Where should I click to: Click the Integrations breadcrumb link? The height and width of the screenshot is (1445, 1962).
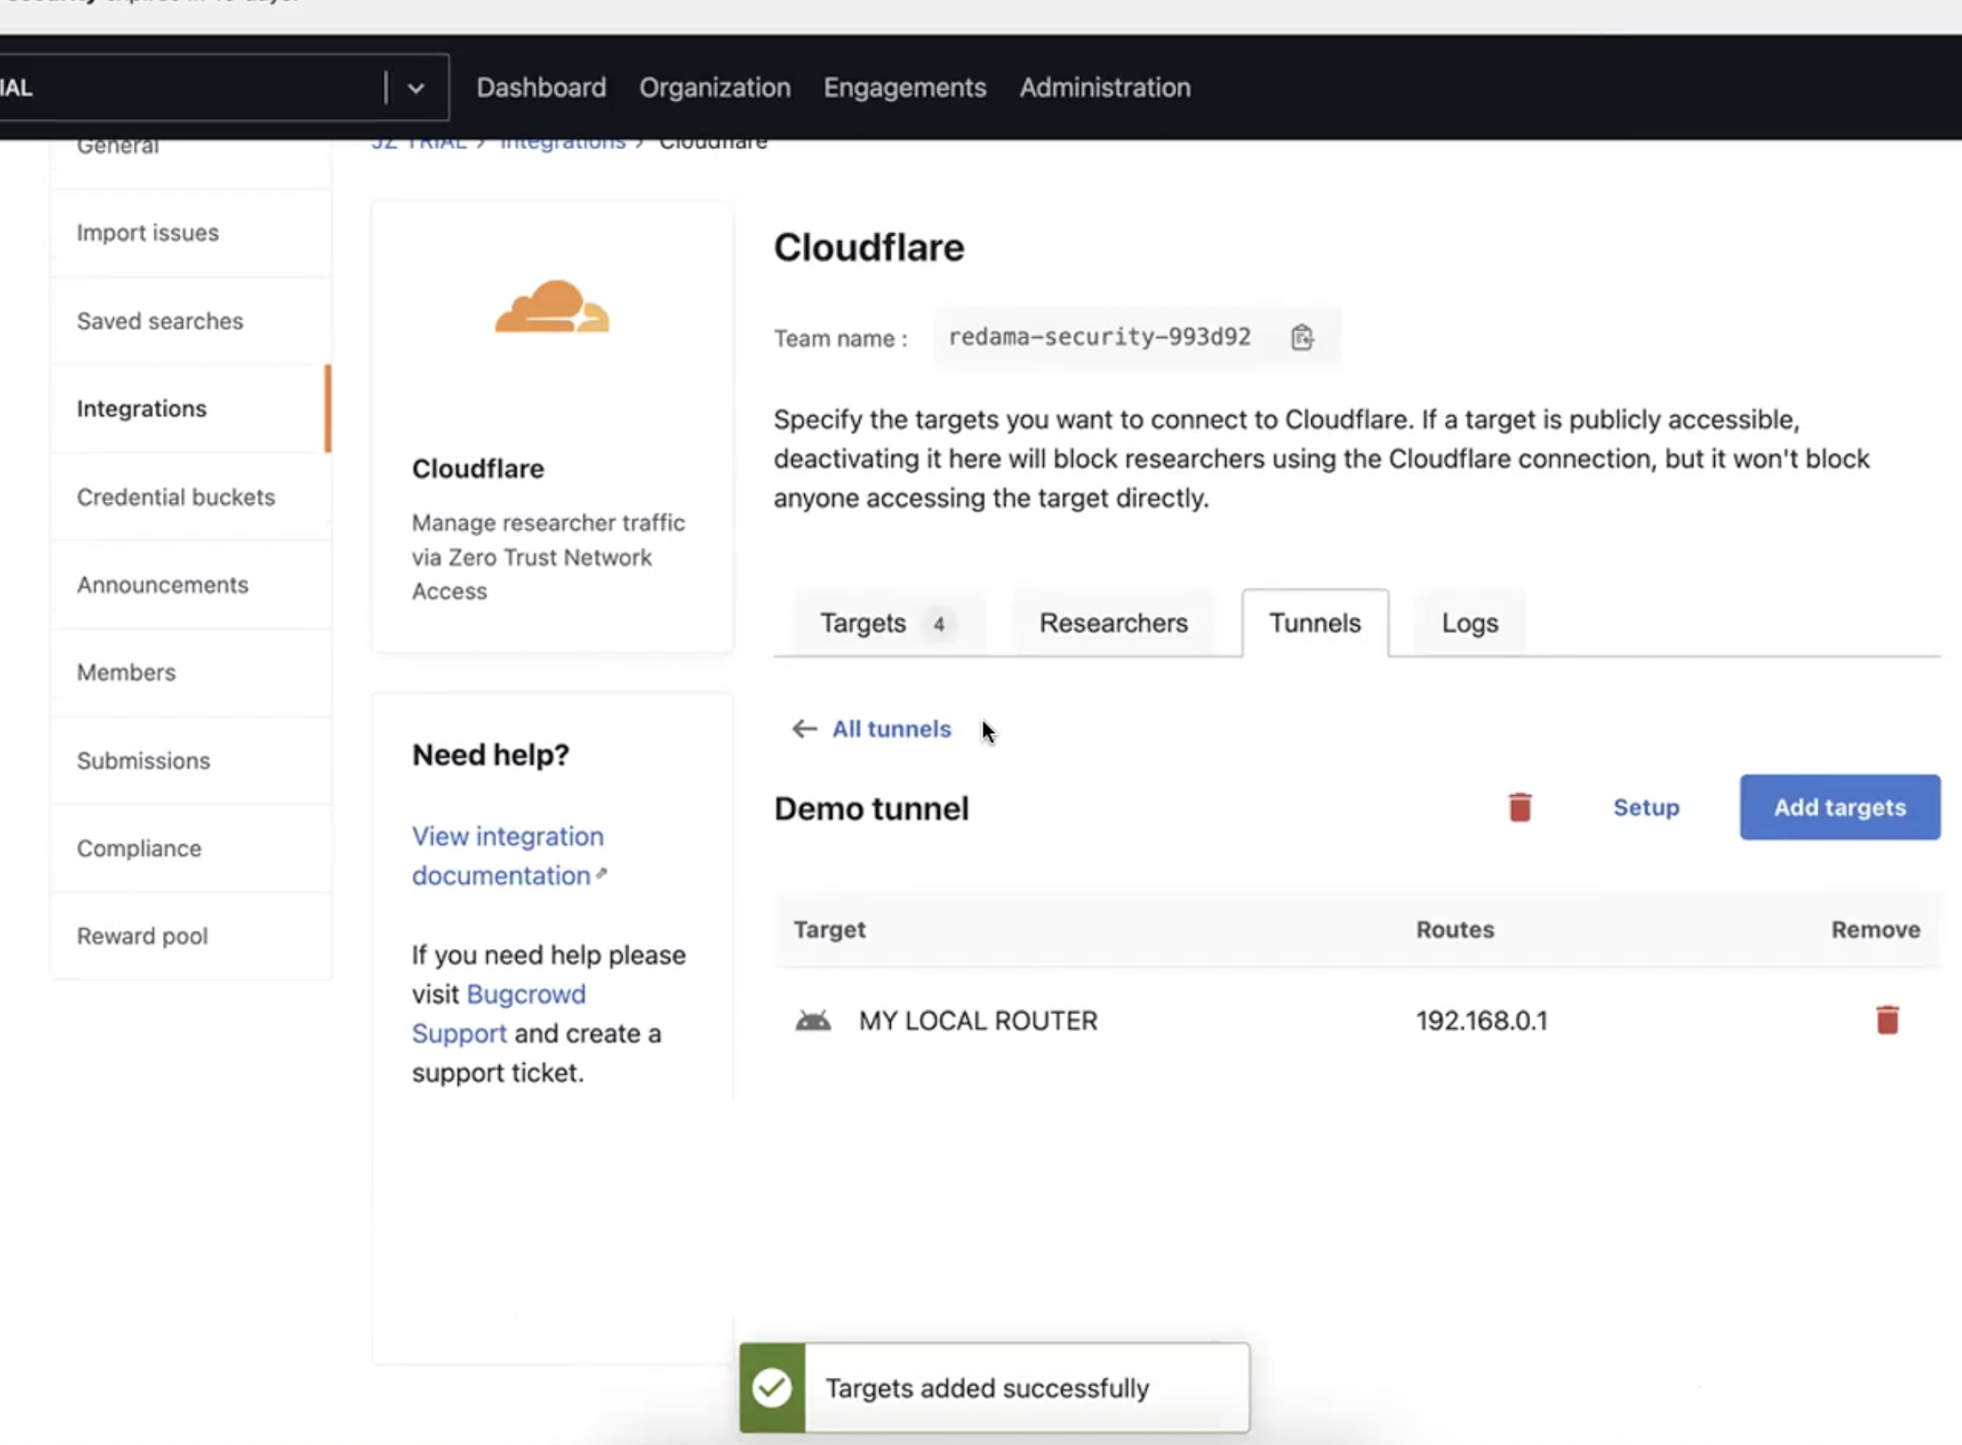pyautogui.click(x=562, y=144)
